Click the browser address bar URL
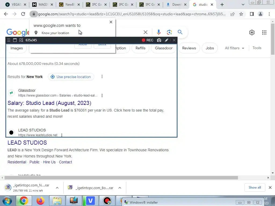Screen dimensions: 275x206 point(132,14)
